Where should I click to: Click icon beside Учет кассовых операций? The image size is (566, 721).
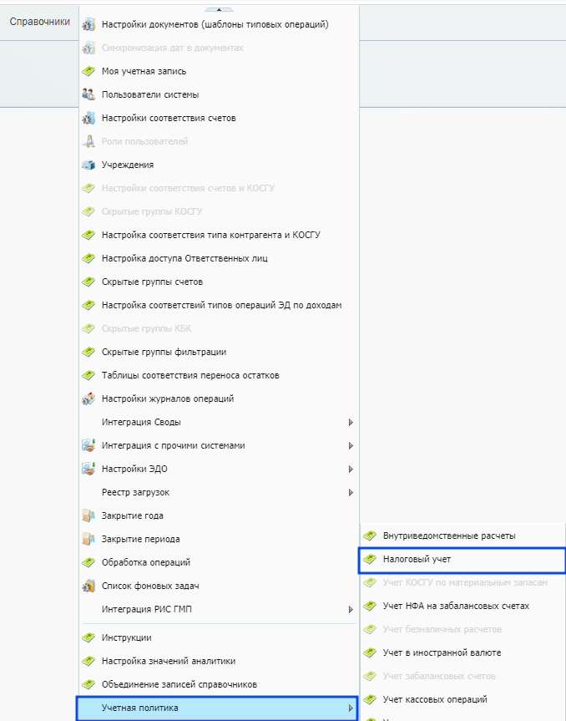tap(369, 699)
